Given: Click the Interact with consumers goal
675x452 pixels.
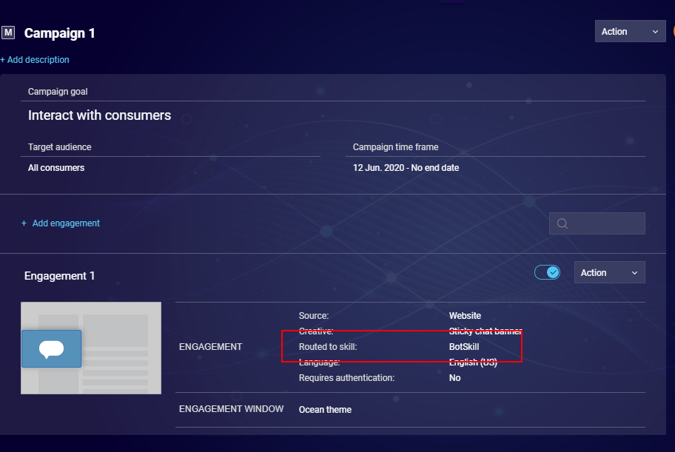Looking at the screenshot, I should (x=99, y=115).
